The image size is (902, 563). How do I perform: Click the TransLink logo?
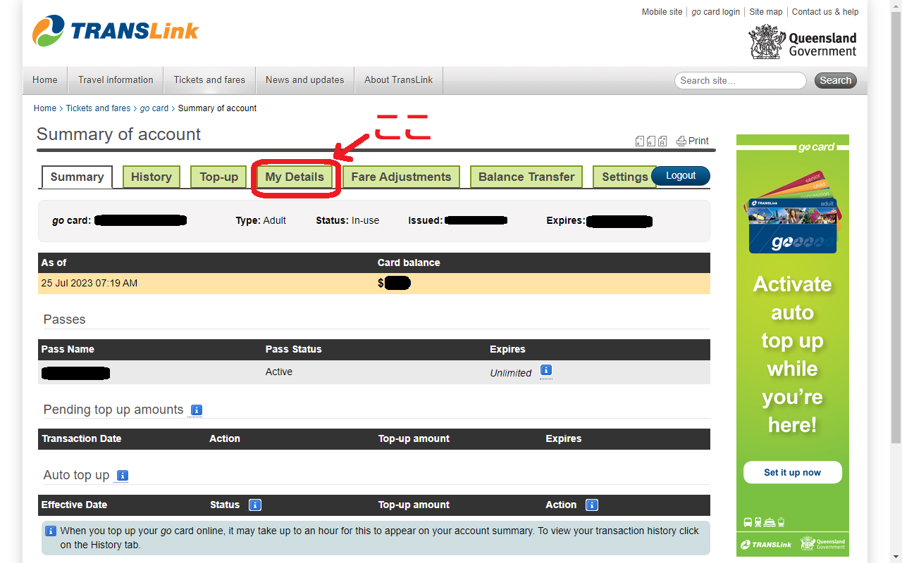(116, 31)
